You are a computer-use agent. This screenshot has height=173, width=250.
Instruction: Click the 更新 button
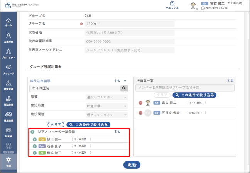[132, 165]
